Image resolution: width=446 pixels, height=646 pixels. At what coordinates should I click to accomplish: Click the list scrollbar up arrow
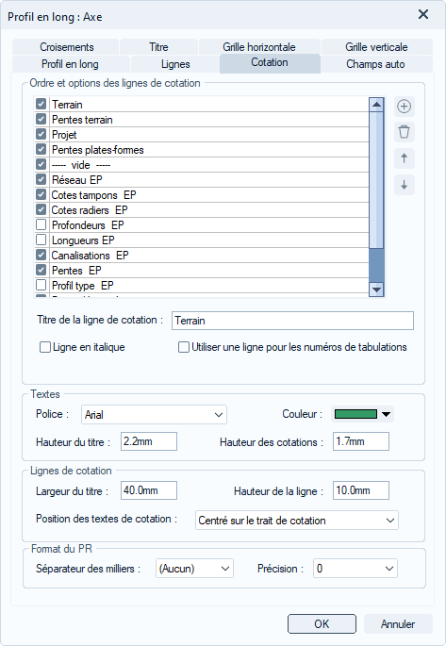coord(376,105)
